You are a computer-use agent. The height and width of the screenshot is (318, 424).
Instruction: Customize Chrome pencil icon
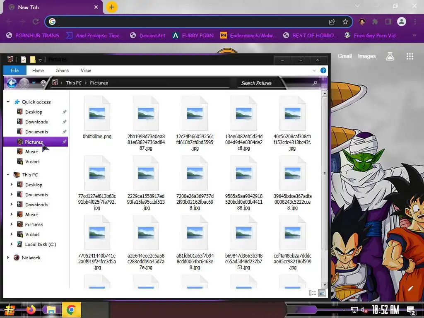click(410, 288)
